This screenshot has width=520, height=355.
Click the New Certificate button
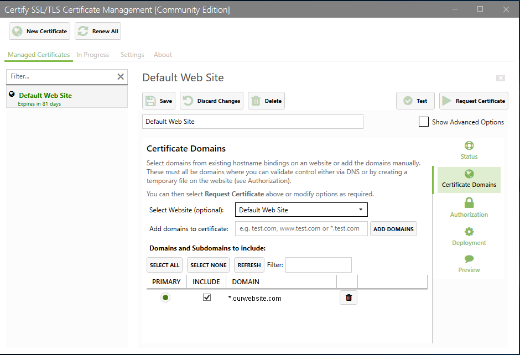39,31
